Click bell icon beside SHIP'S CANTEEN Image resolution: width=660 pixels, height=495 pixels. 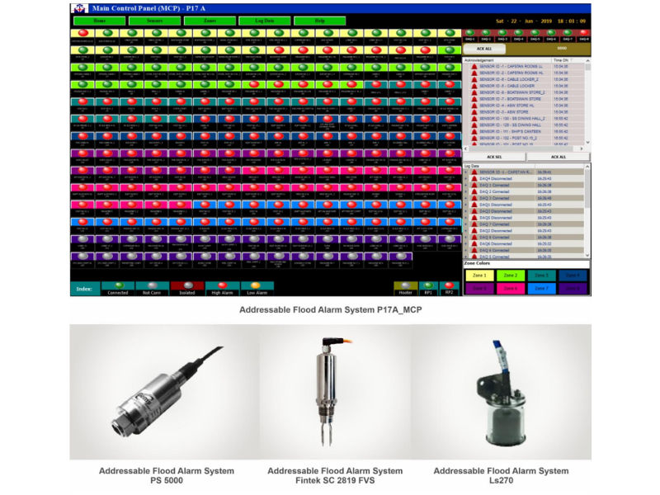pyautogui.click(x=474, y=132)
